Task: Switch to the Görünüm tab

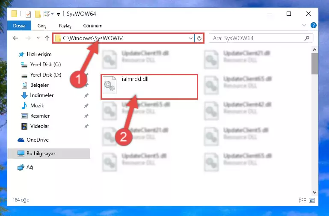Action: 93,26
